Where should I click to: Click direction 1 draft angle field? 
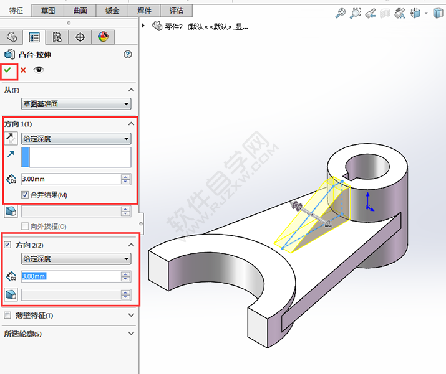[71, 212]
